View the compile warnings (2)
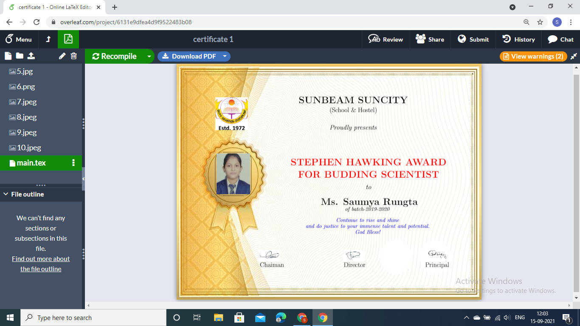The image size is (580, 326). point(533,56)
